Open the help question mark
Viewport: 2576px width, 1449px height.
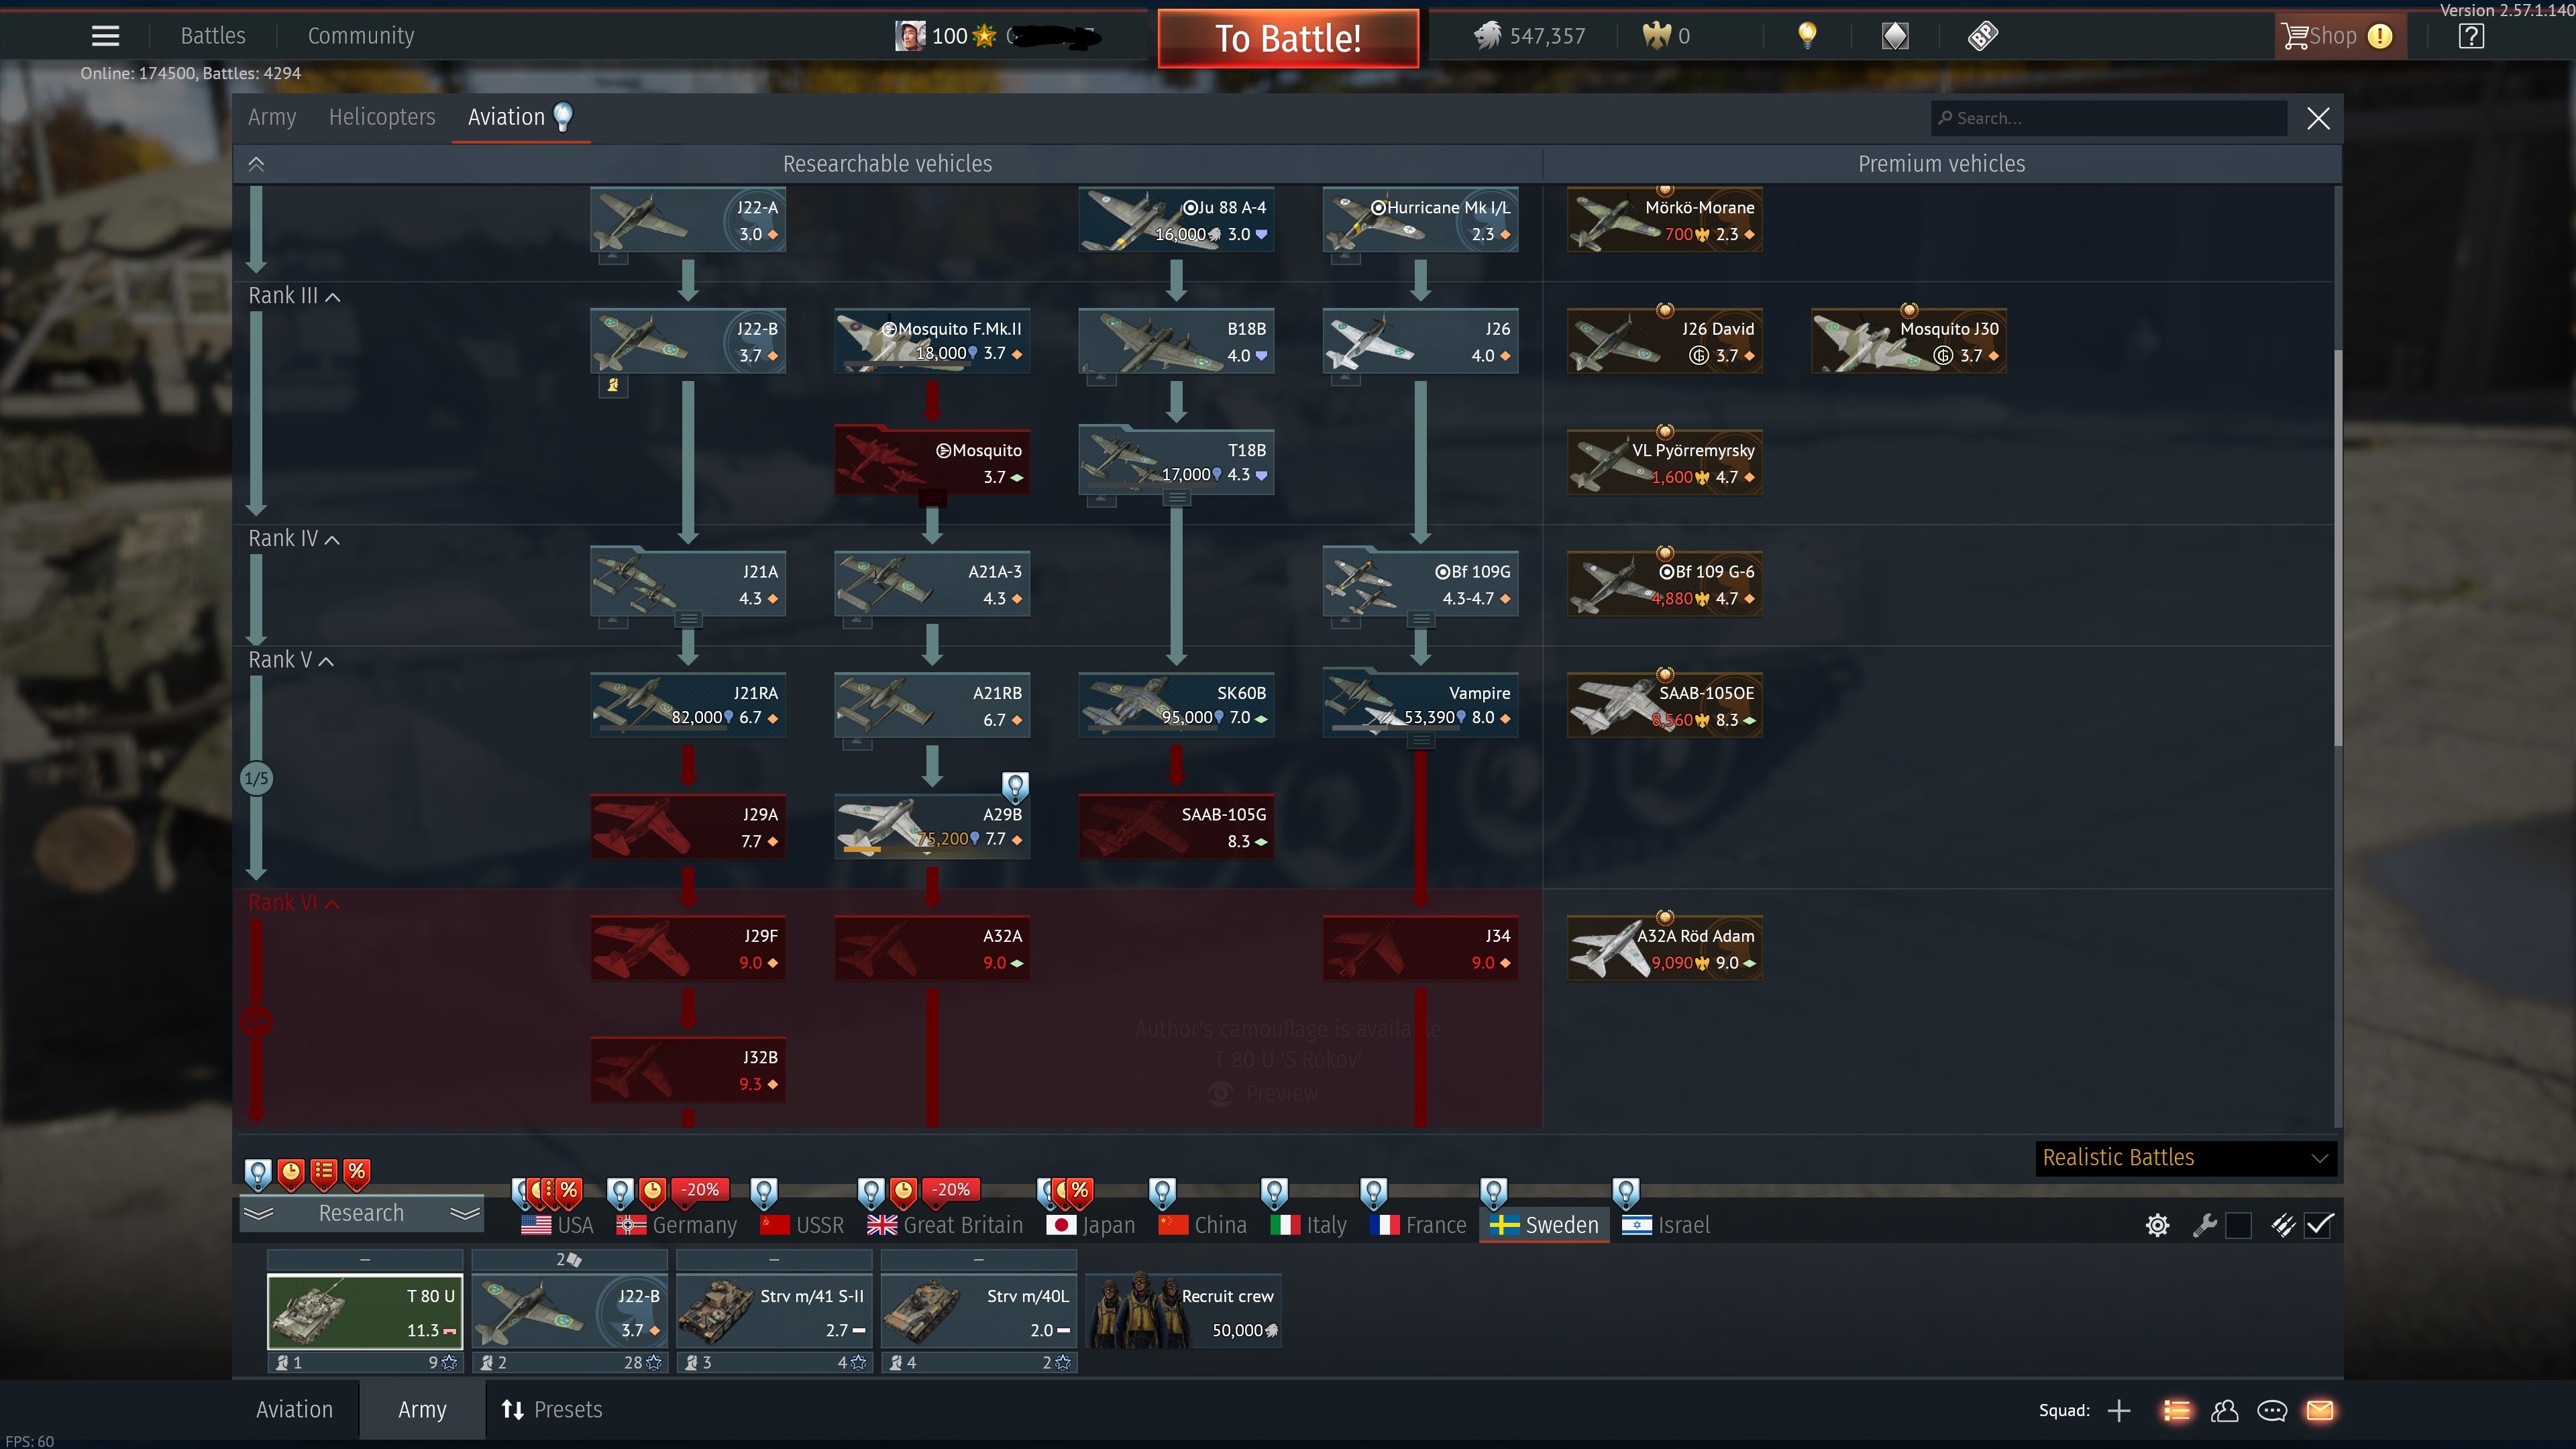click(x=2471, y=36)
